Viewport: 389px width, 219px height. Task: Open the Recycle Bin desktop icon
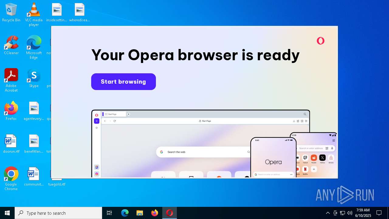coord(11,13)
